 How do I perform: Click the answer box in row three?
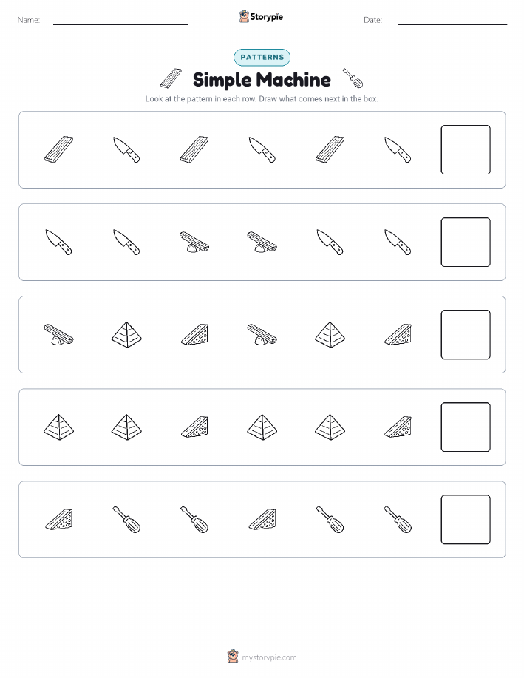click(466, 335)
